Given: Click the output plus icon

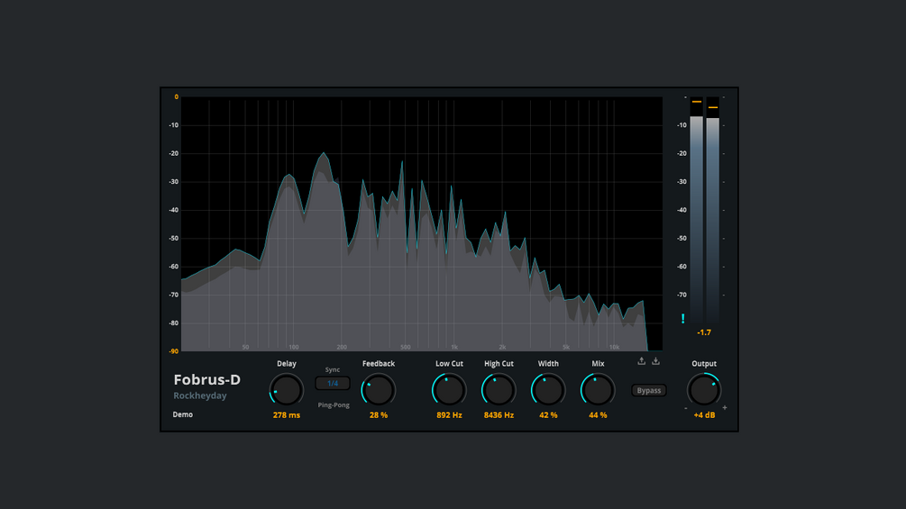Looking at the screenshot, I should click(725, 407).
